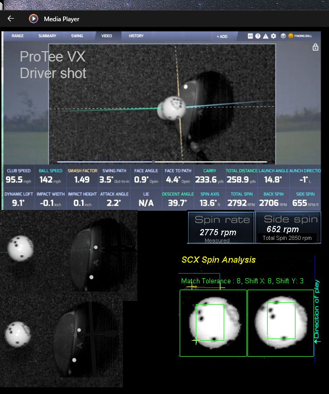Click the FACE TO PATH 4.4° tile
Image resolution: width=329 pixels, height=394 pixels.
(x=178, y=176)
